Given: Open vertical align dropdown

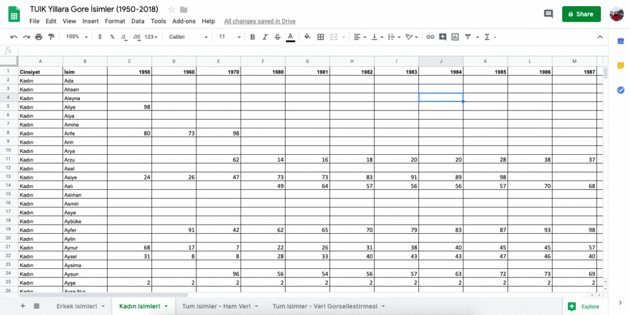Looking at the screenshot, I should coord(377,37).
